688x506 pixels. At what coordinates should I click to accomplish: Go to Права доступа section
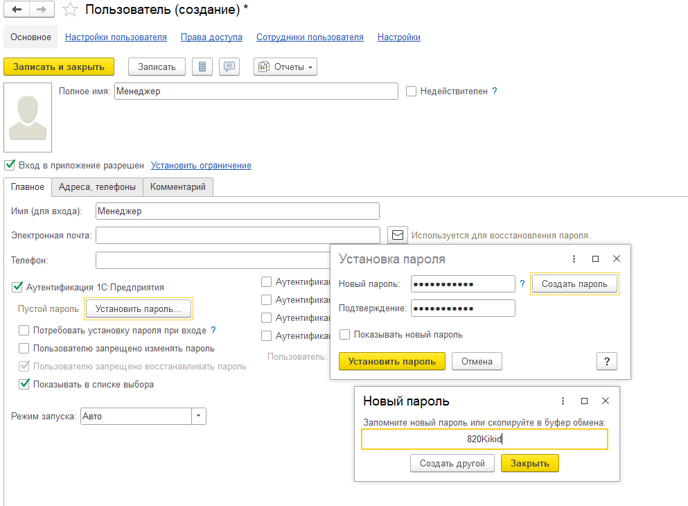(211, 37)
